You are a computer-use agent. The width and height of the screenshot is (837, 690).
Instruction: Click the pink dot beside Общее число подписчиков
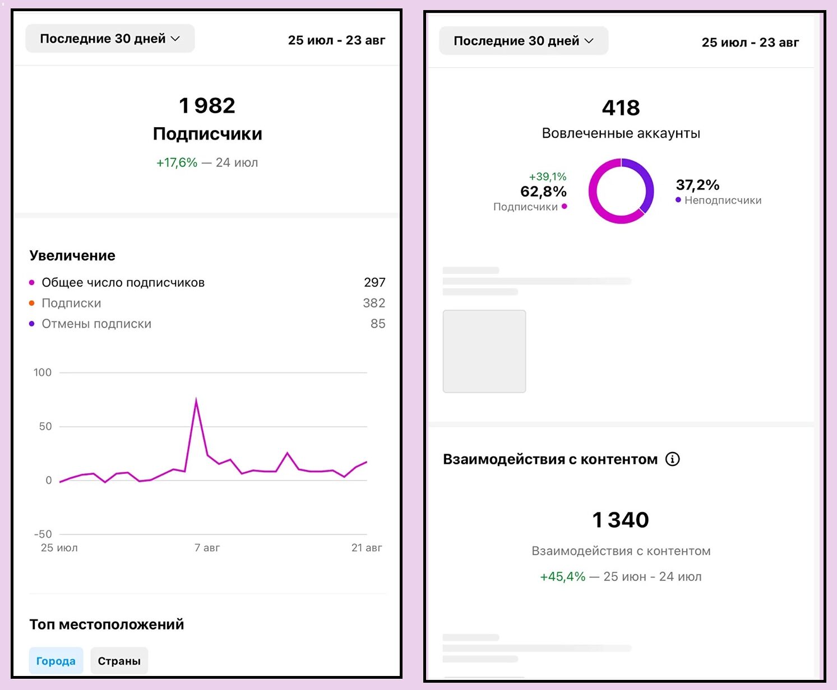tap(32, 282)
